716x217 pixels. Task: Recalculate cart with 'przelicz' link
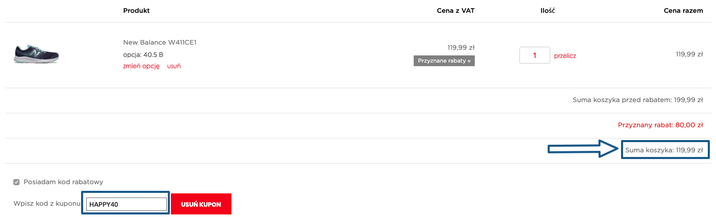(565, 56)
